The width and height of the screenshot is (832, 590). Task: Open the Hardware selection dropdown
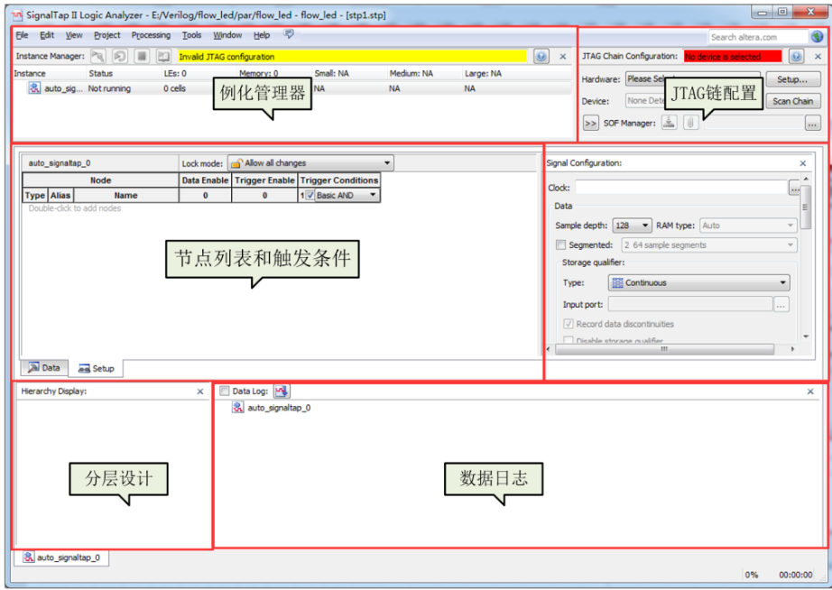coord(693,78)
